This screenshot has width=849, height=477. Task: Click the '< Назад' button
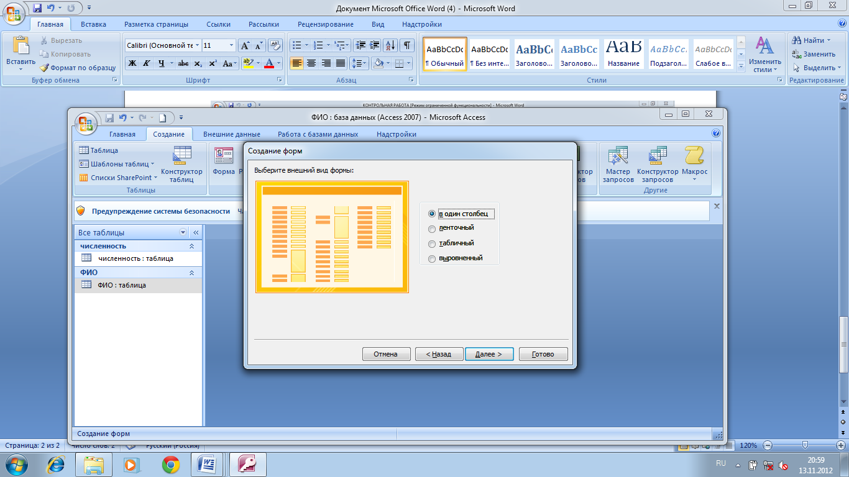(x=438, y=354)
